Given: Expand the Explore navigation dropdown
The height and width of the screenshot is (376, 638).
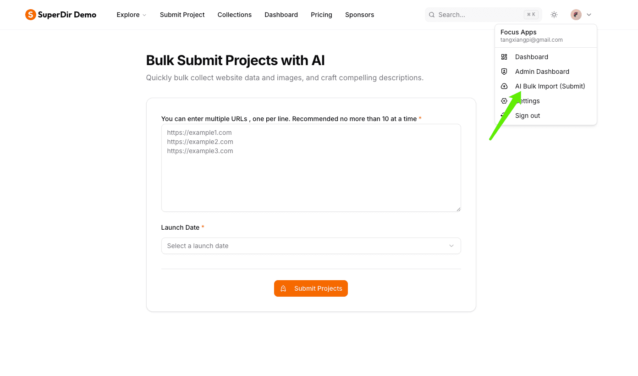Looking at the screenshot, I should pos(132,15).
